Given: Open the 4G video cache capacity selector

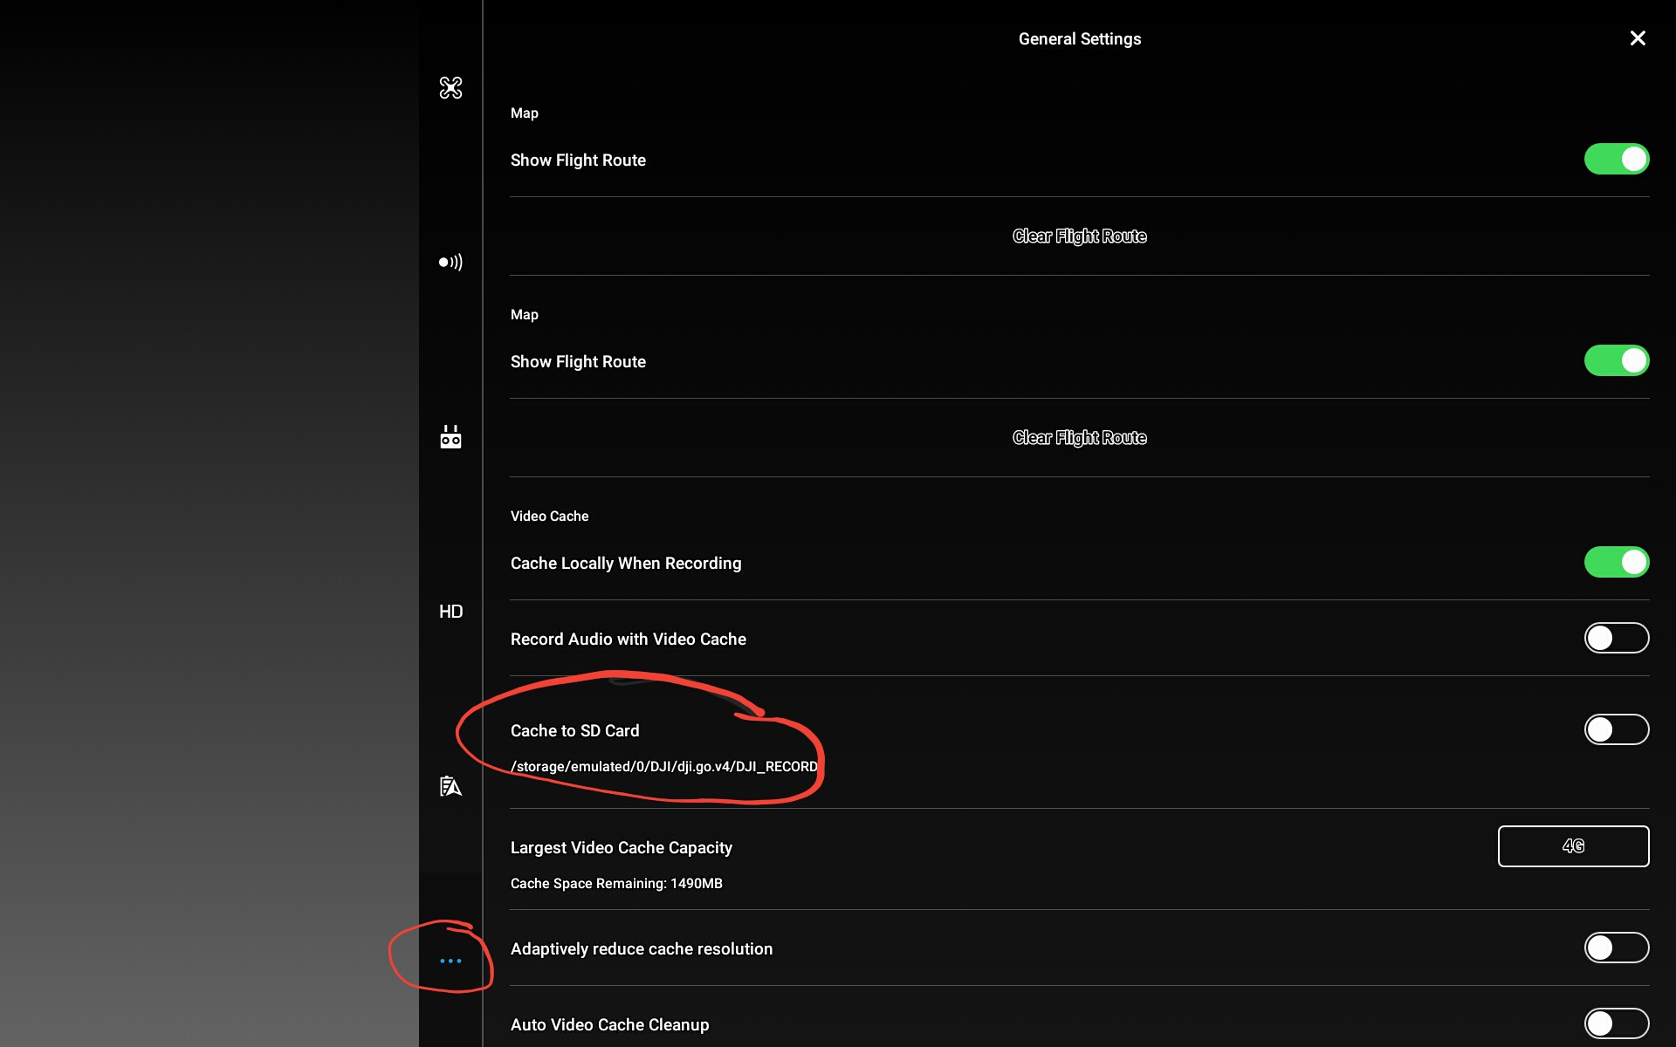Looking at the screenshot, I should click(x=1573, y=846).
